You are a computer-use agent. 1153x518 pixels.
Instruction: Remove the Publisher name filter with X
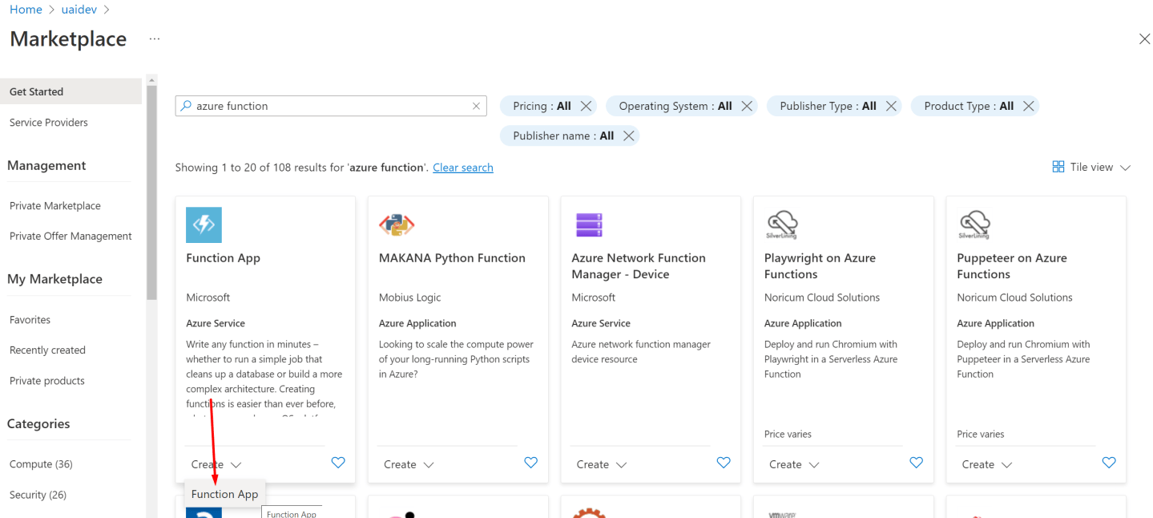point(629,136)
